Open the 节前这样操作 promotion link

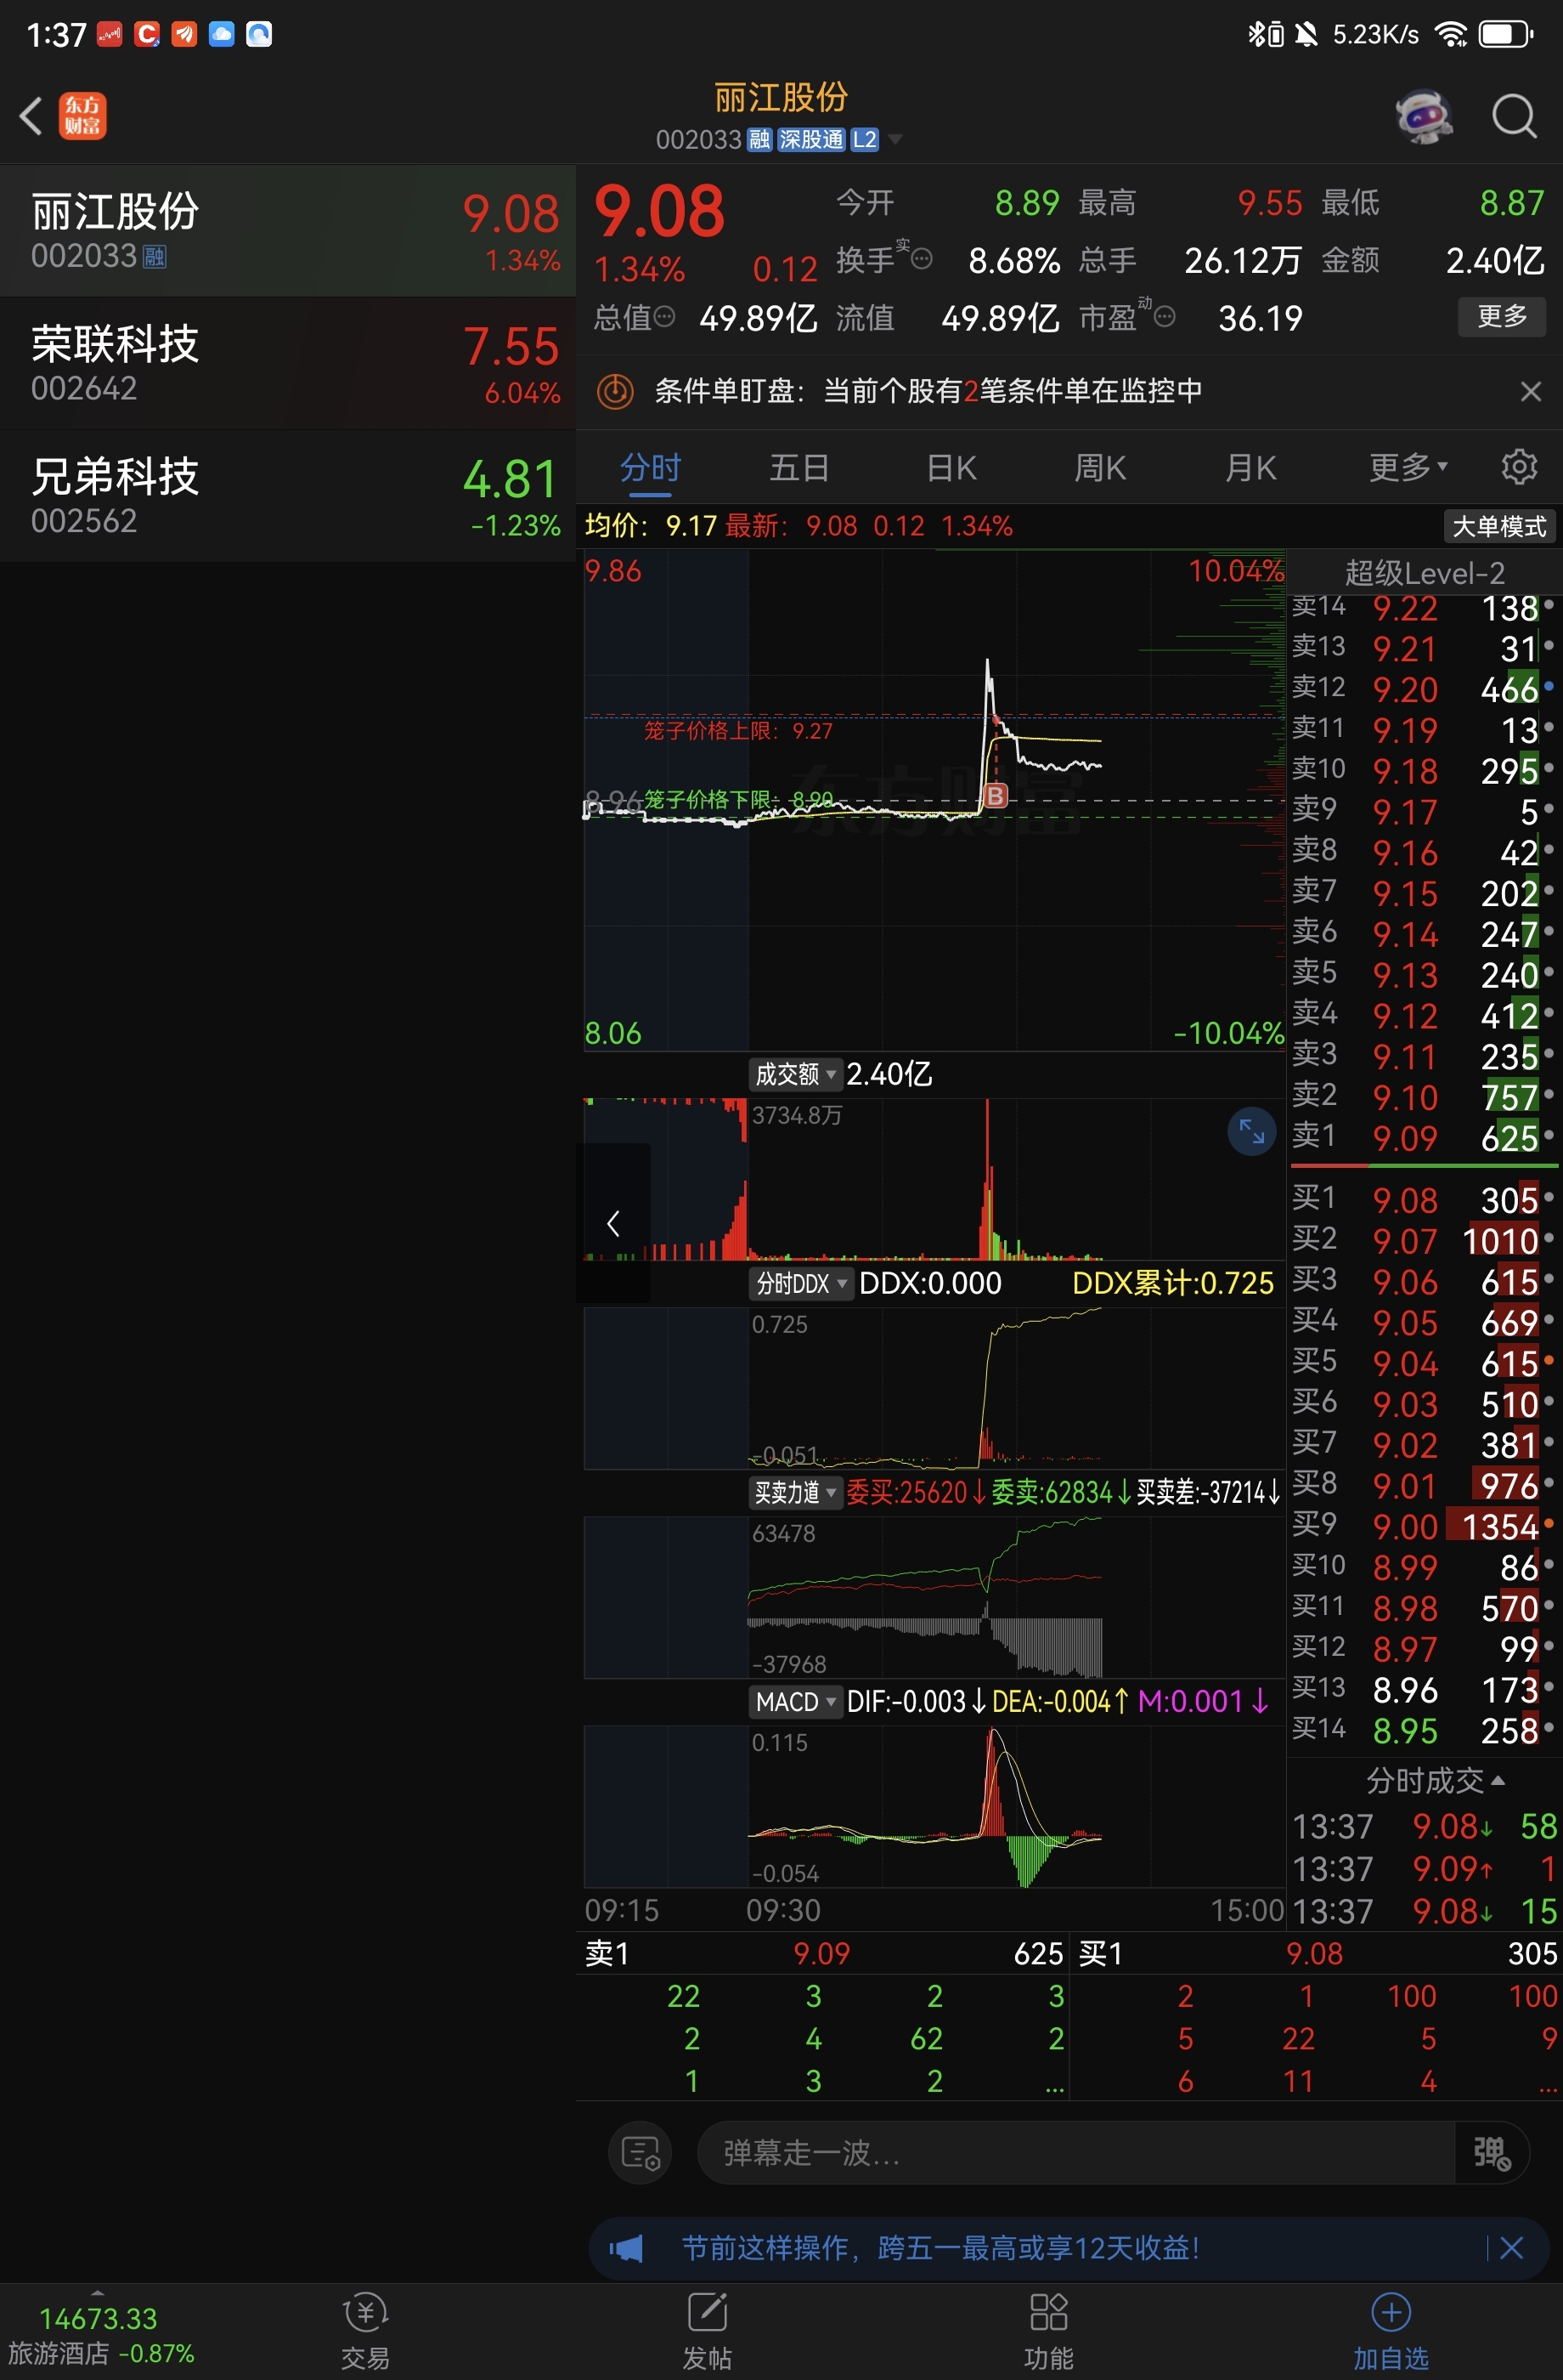[939, 2248]
